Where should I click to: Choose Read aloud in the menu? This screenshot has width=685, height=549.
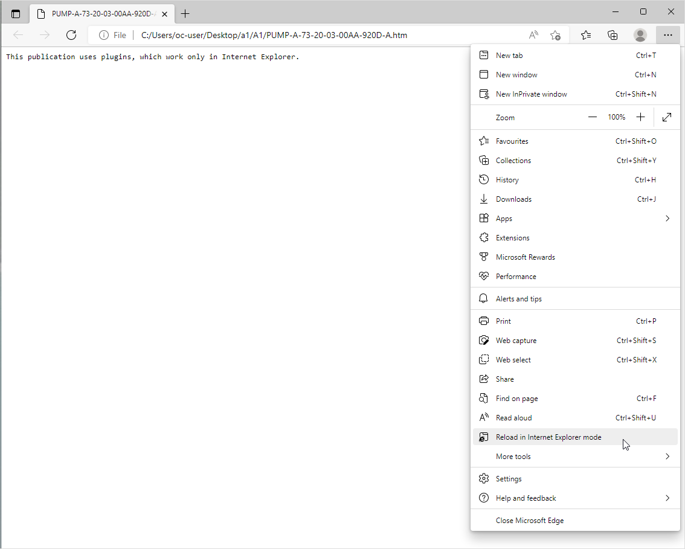point(575,417)
